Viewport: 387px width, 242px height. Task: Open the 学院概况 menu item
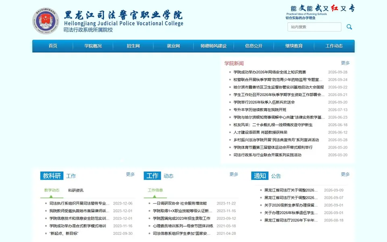coord(93,46)
